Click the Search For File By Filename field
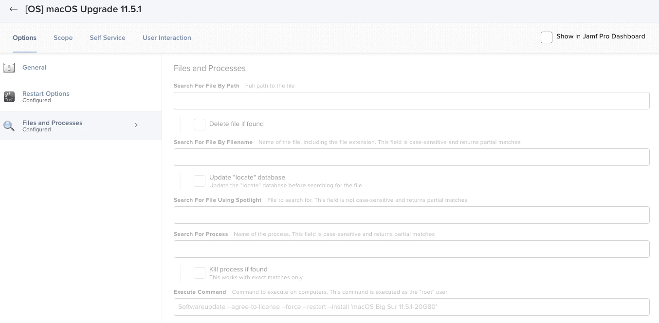Viewport: 659px width, 323px height. 411,157
